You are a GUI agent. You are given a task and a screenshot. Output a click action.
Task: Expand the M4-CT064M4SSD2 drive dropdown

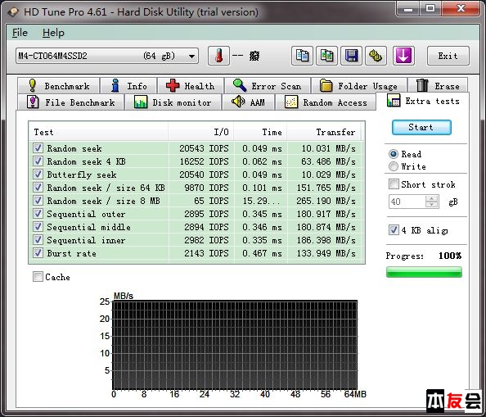point(191,57)
